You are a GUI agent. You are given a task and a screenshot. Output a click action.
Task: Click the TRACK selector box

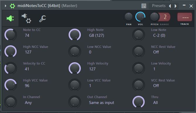point(185,17)
